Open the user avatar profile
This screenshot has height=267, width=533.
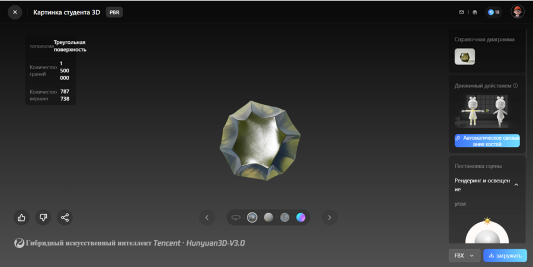(x=518, y=12)
